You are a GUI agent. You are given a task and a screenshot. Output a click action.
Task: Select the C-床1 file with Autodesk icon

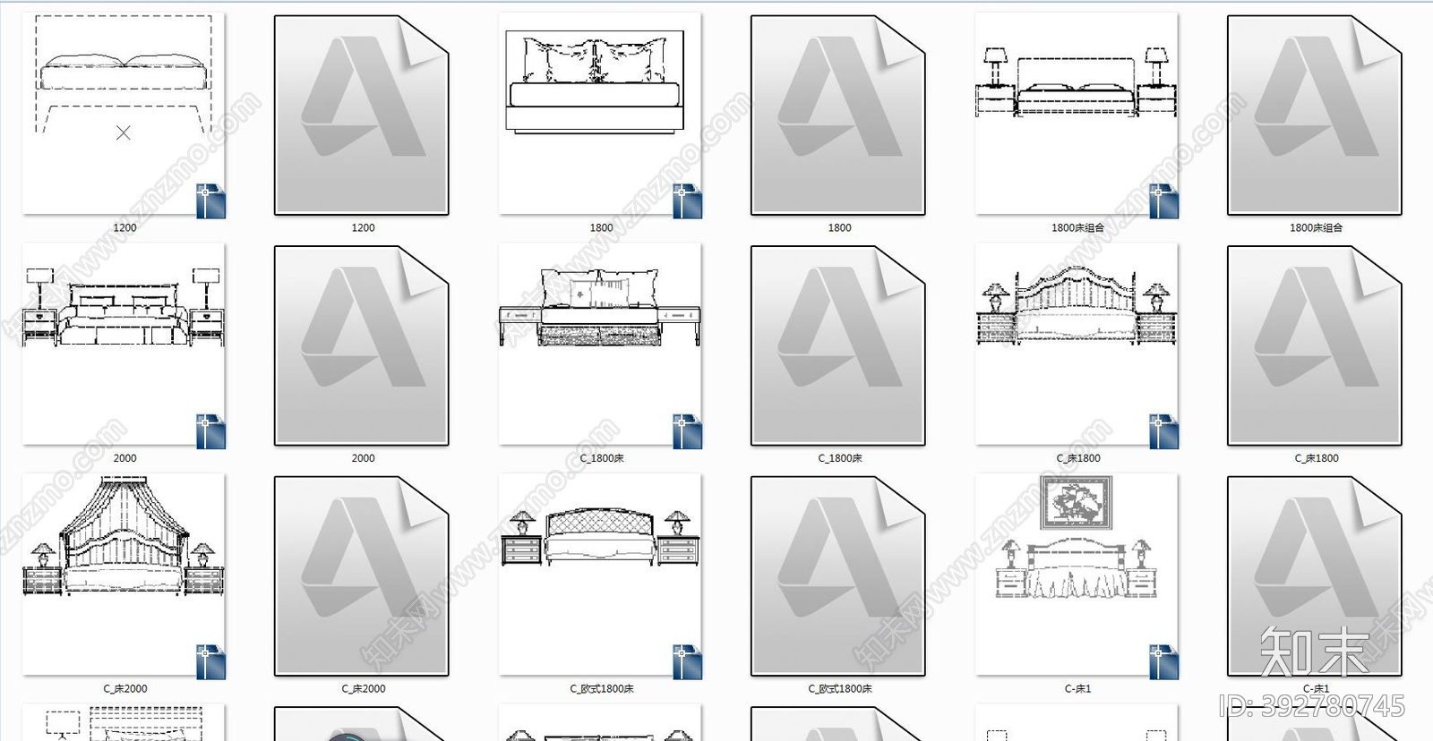click(1315, 575)
